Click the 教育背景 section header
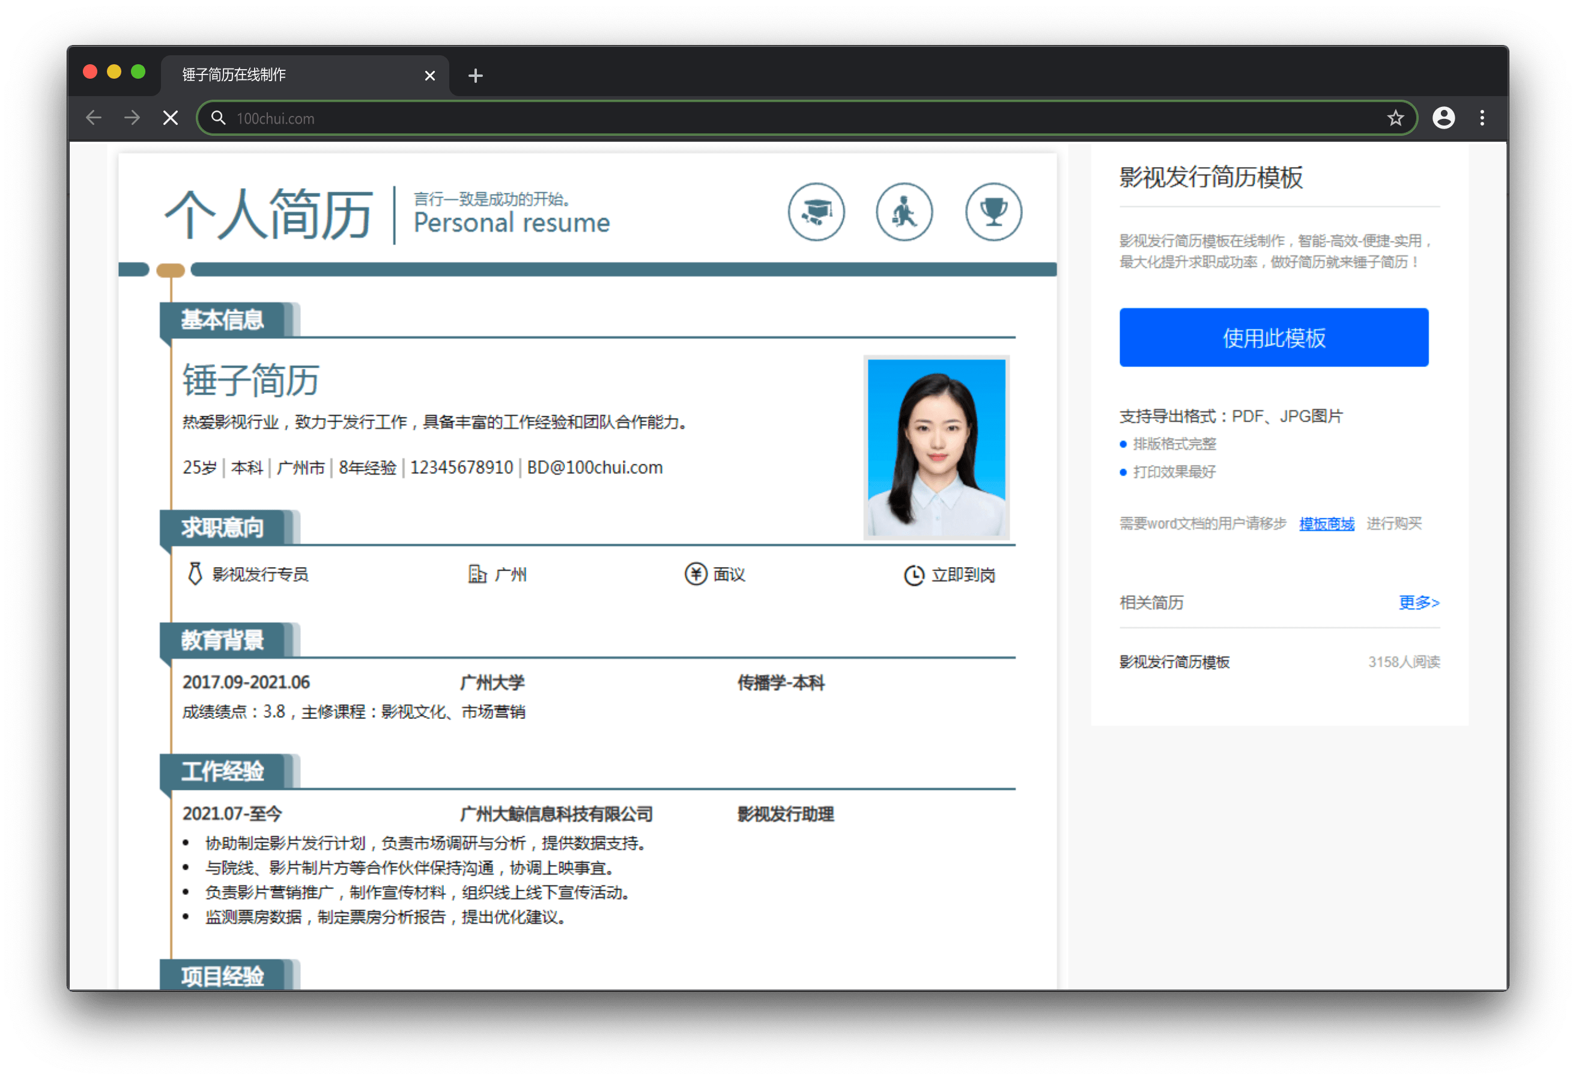 coord(222,640)
